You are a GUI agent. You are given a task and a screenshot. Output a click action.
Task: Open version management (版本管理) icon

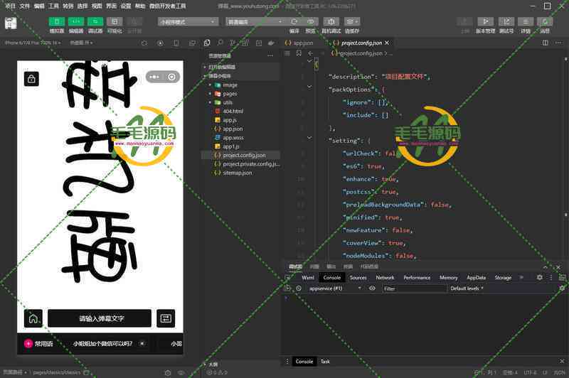tap(486, 22)
